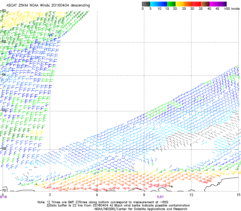Click the purple '5:57' swath time label
The image size is (241, 211).
click(x=160, y=197)
